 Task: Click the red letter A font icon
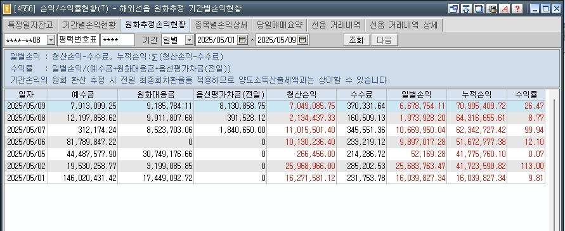pyautogui.click(x=505, y=9)
